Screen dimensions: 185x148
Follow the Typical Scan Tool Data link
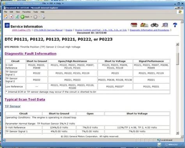pyautogui.click(x=25, y=99)
